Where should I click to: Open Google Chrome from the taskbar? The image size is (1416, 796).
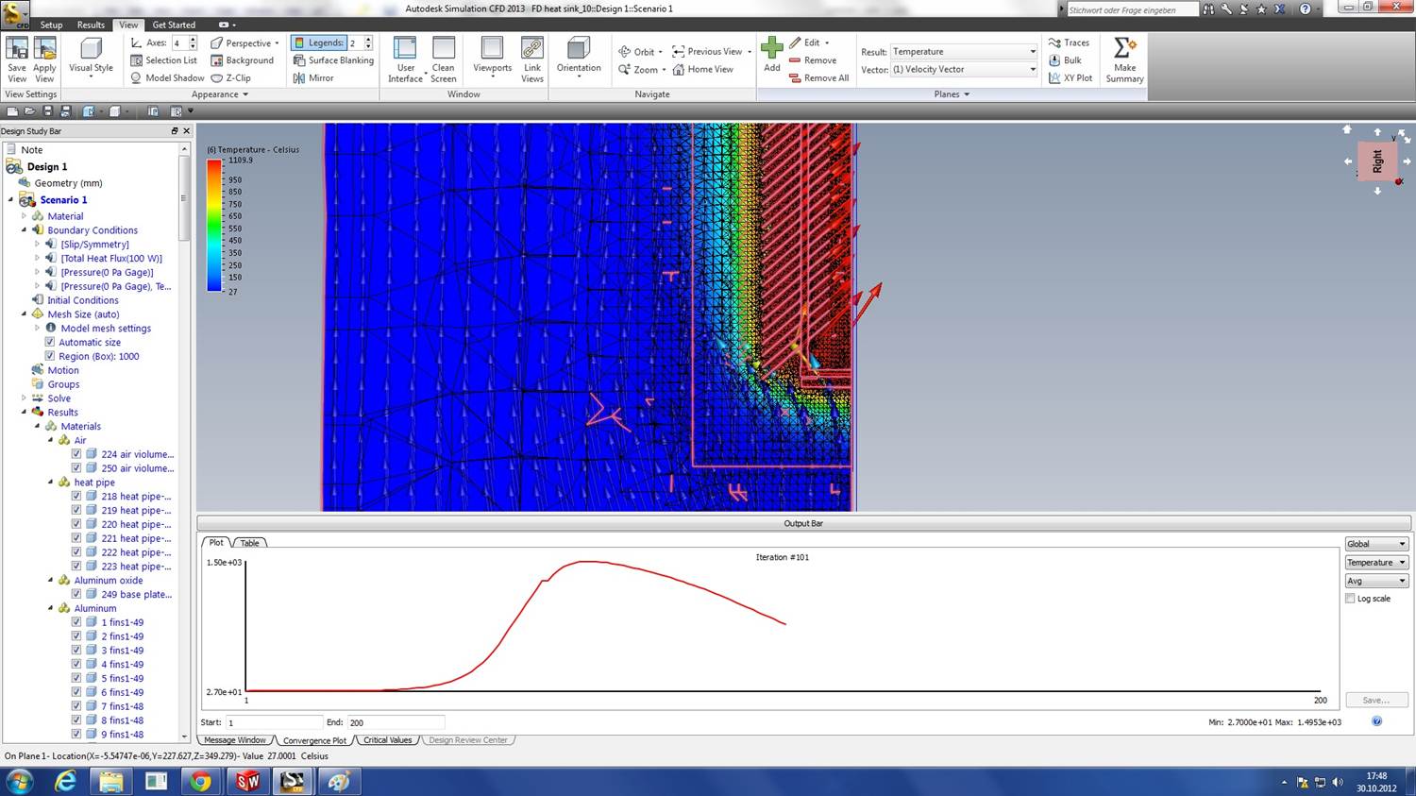click(x=200, y=782)
